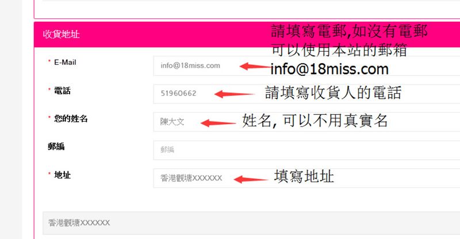
Task: Click the 請填寫收貨人的電話 annotation text
Action: click(x=333, y=93)
